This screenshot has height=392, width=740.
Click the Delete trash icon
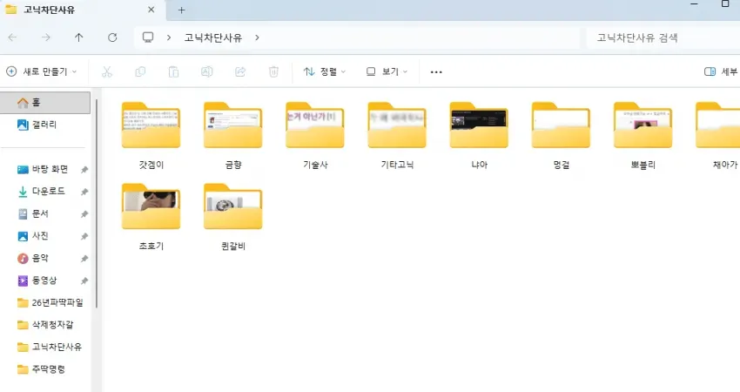273,71
